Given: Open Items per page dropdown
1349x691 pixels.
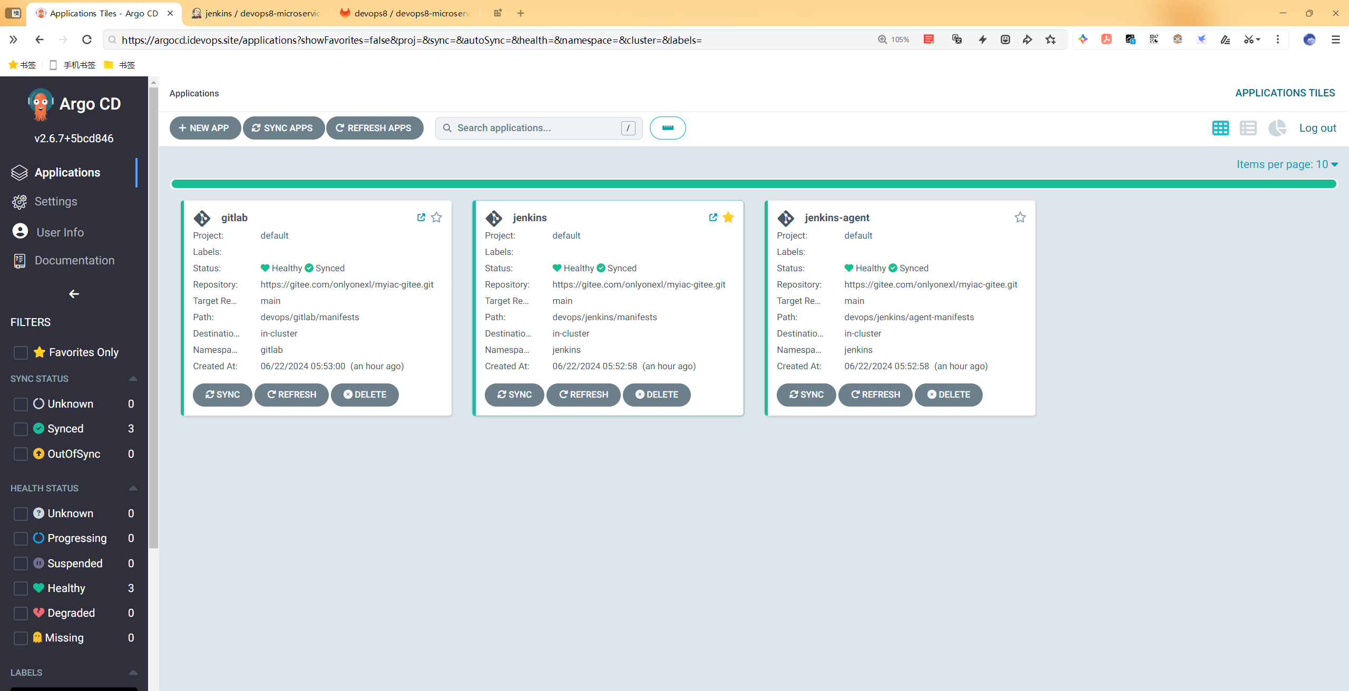Looking at the screenshot, I should 1287,164.
